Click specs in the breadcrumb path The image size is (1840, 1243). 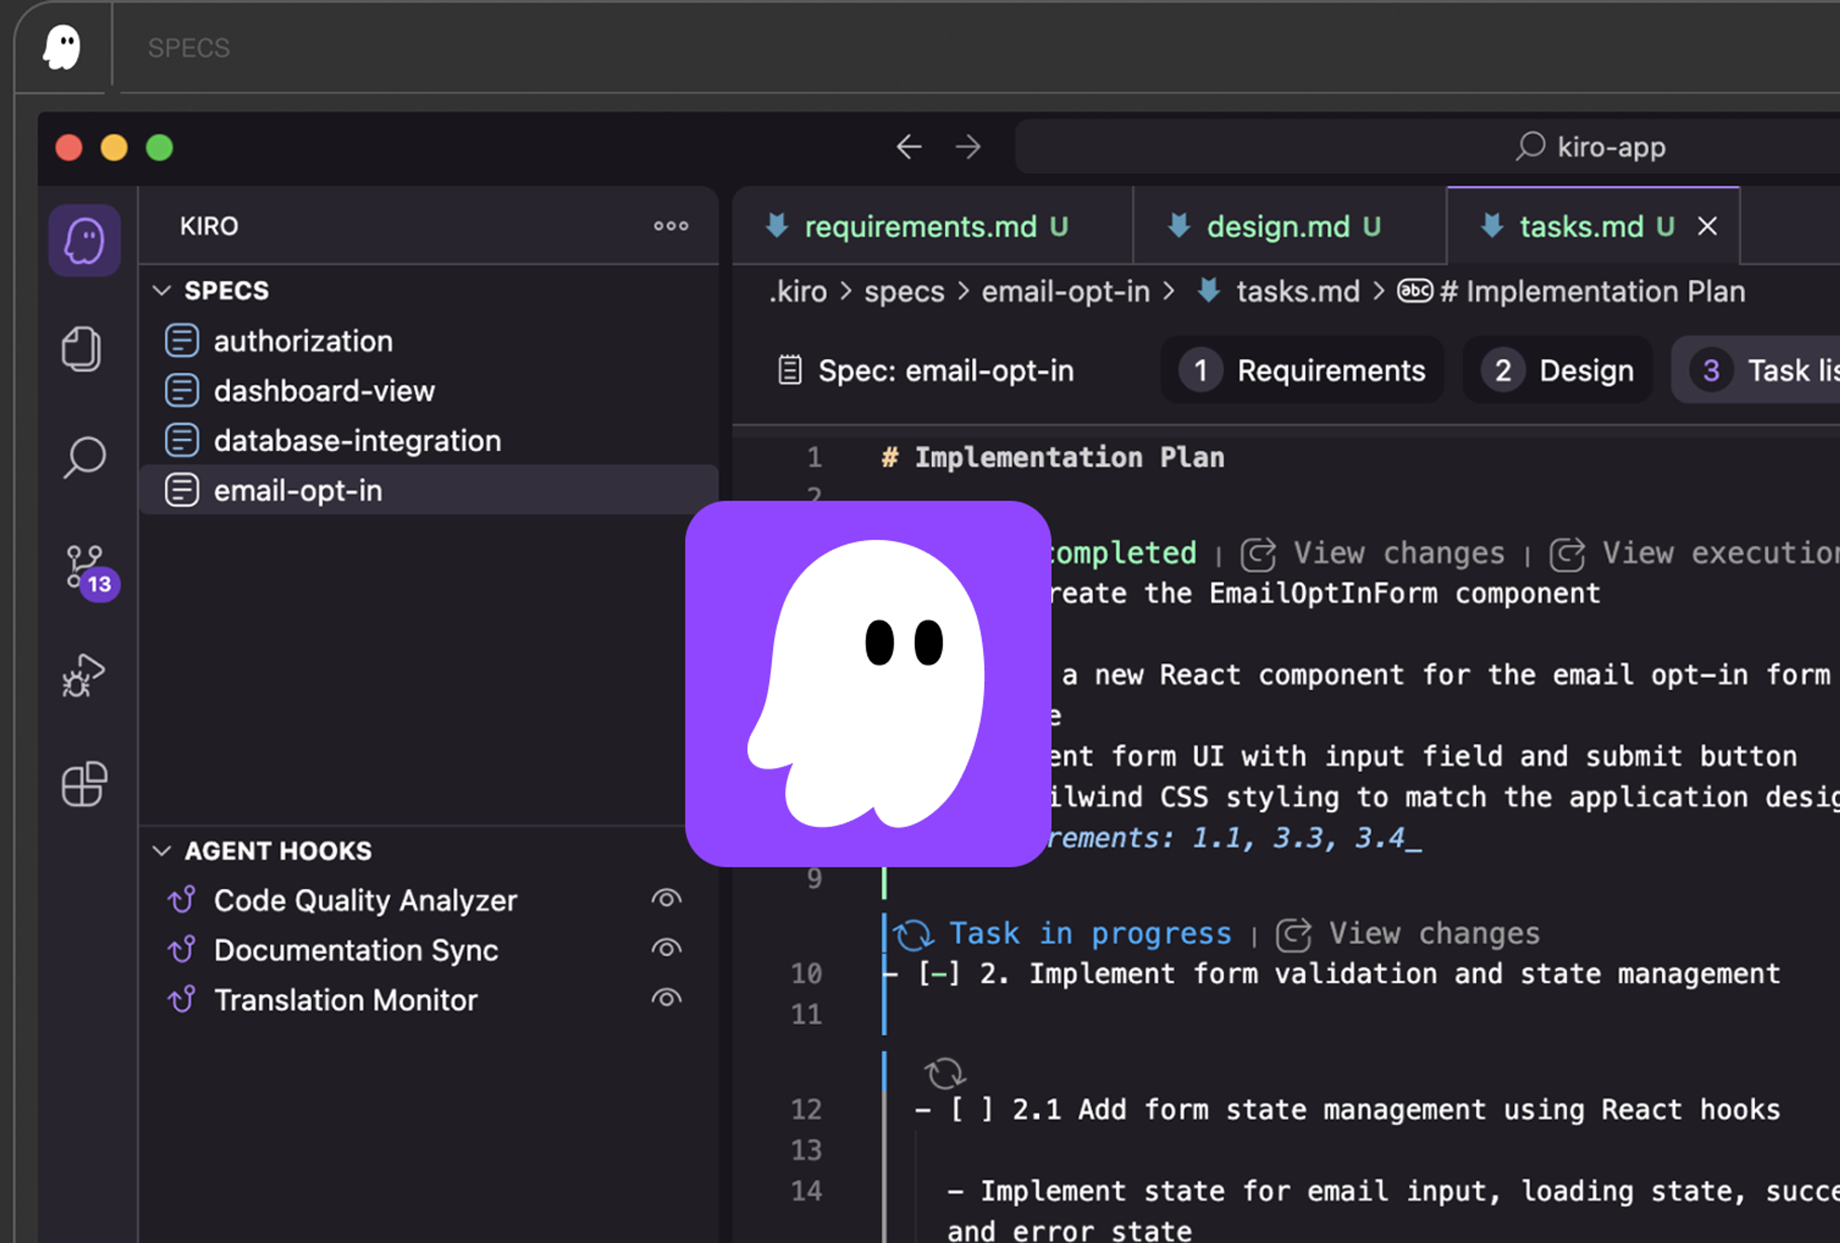tap(904, 291)
